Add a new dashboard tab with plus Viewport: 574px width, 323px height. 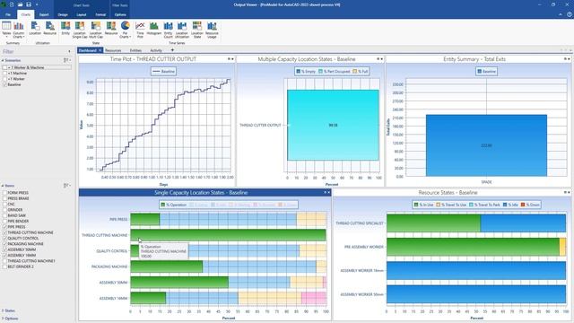172,50
